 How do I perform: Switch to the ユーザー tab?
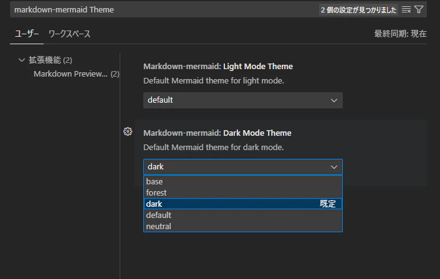click(x=27, y=34)
